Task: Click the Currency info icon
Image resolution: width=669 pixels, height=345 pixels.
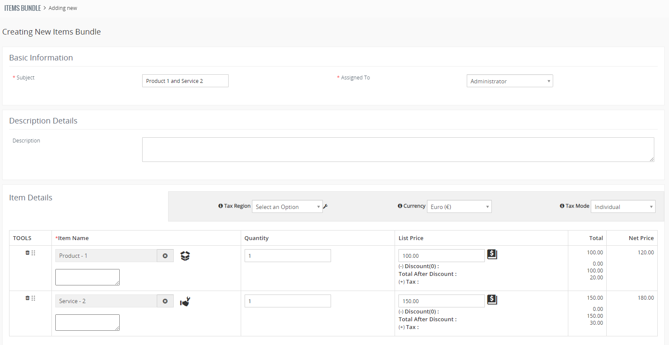Action: click(x=400, y=206)
